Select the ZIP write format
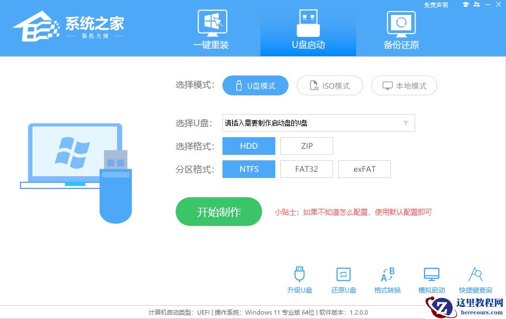The width and height of the screenshot is (506, 319). [x=306, y=145]
